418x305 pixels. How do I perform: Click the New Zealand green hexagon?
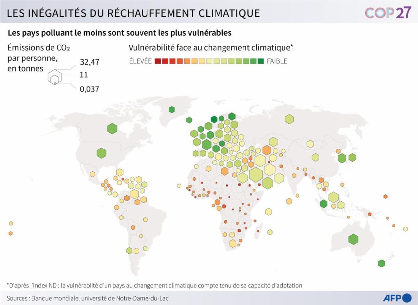click(x=382, y=263)
